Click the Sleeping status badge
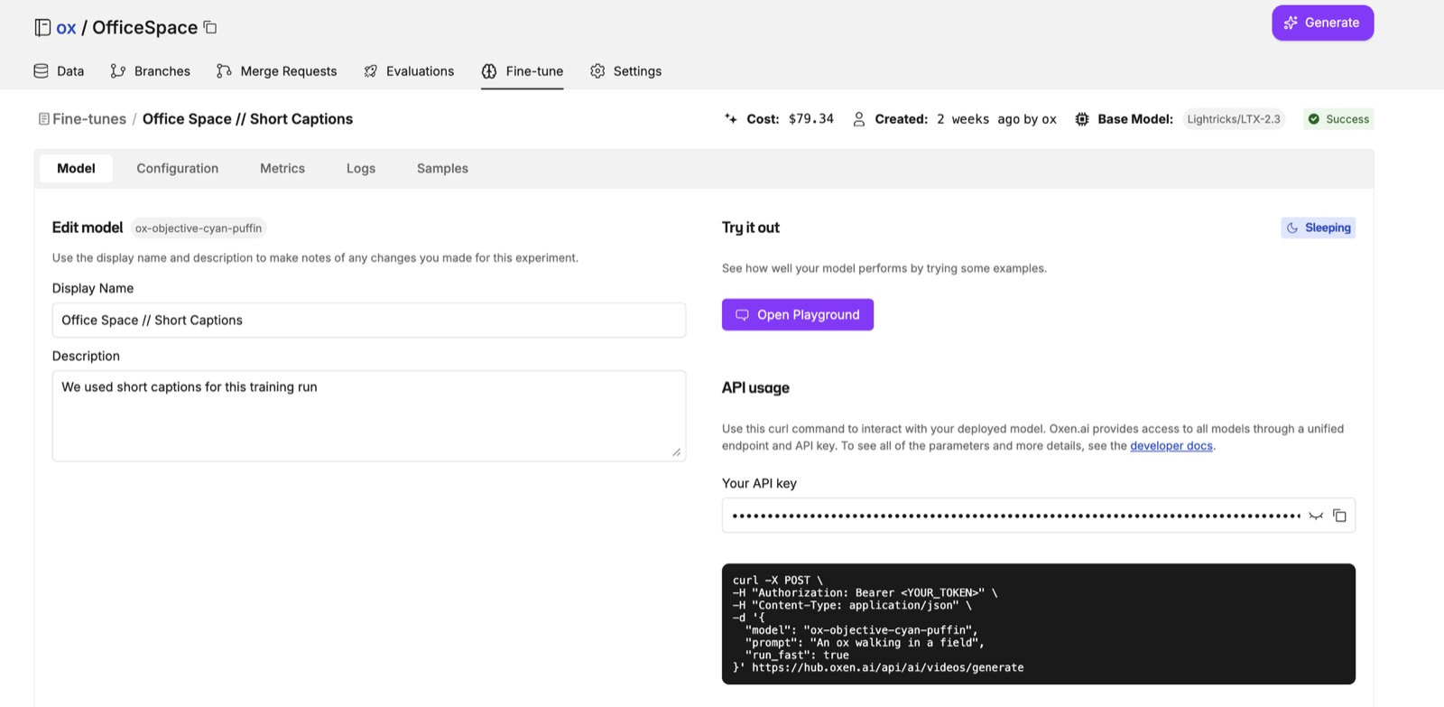Viewport: 1444px width, 707px height. [x=1318, y=228]
